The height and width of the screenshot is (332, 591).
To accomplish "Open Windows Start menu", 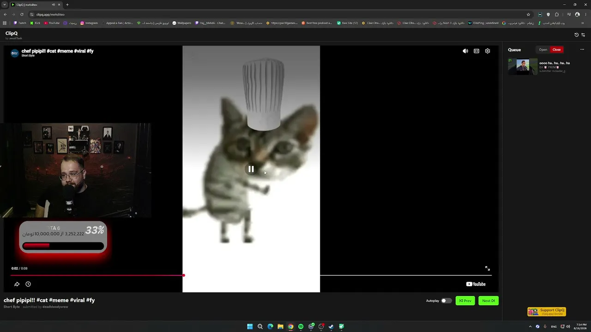I will click(250, 326).
